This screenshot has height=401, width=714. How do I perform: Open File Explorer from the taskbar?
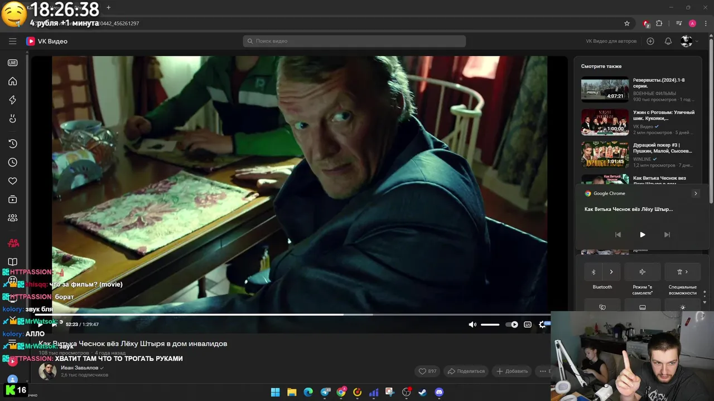click(x=292, y=392)
